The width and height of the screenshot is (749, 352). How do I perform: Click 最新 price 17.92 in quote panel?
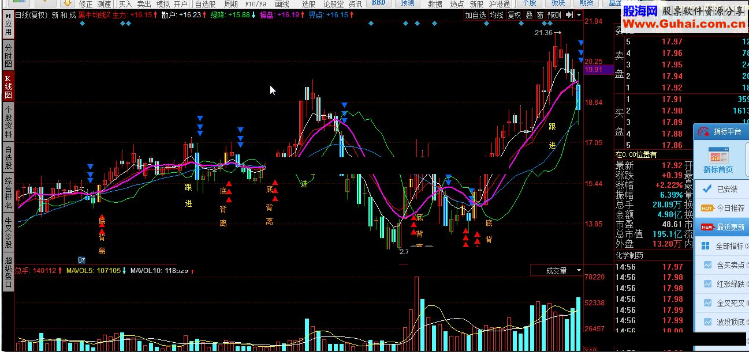(672, 165)
